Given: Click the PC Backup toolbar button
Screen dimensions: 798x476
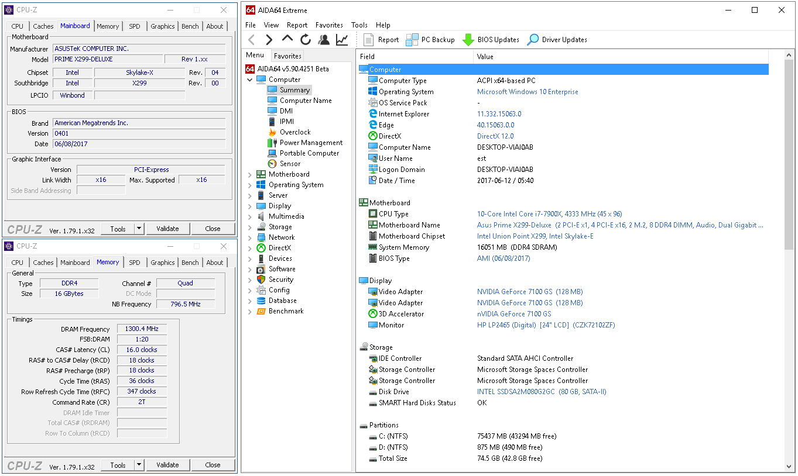Looking at the screenshot, I should [x=430, y=40].
